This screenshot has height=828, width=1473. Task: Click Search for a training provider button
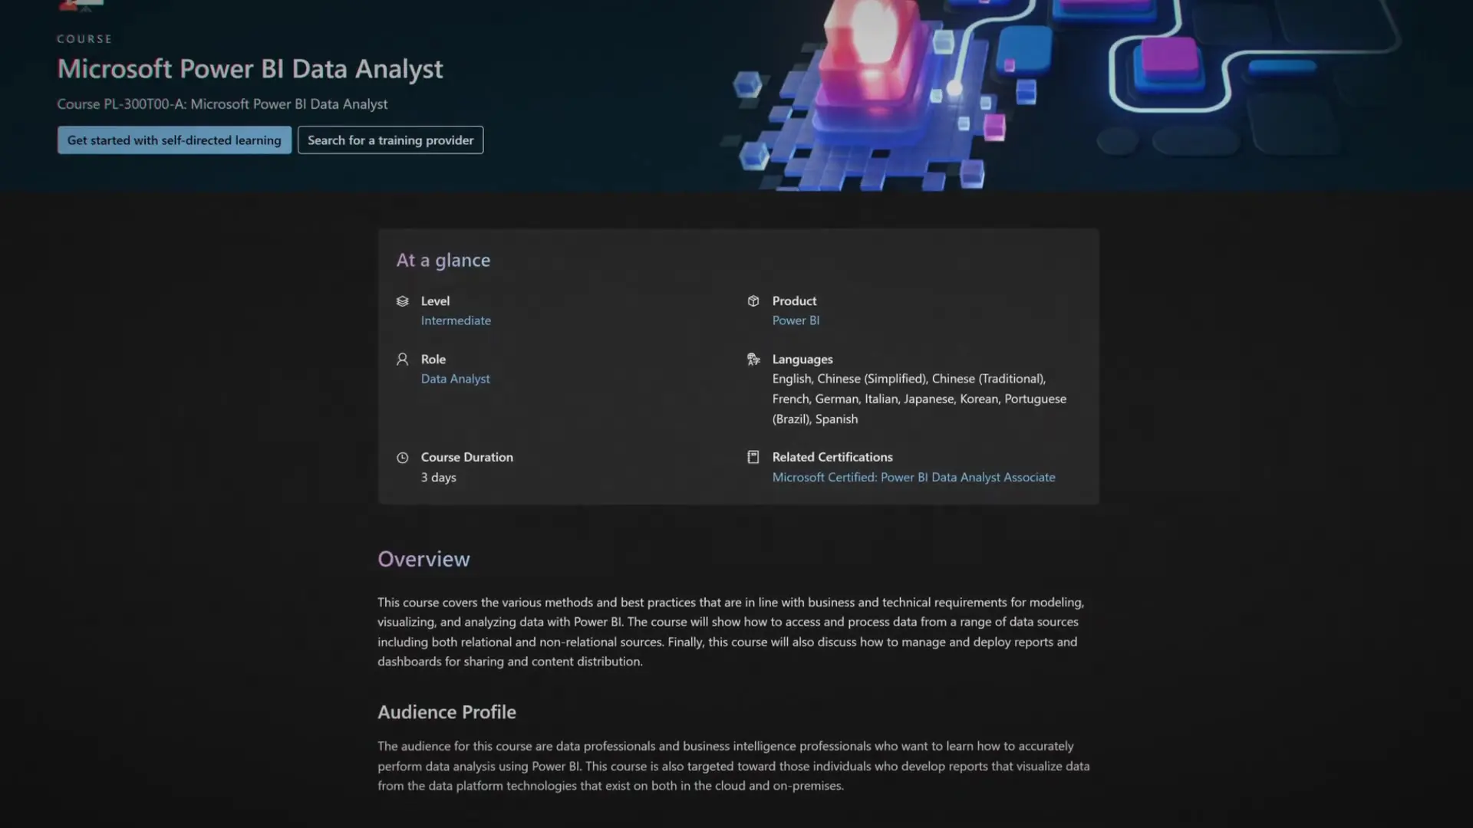[x=390, y=140]
